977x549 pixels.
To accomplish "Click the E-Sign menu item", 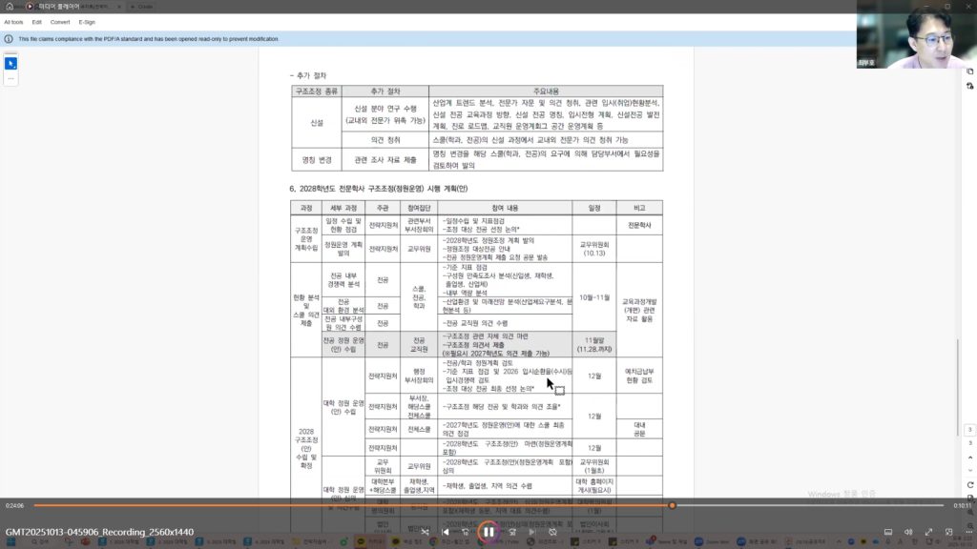I will (x=87, y=21).
